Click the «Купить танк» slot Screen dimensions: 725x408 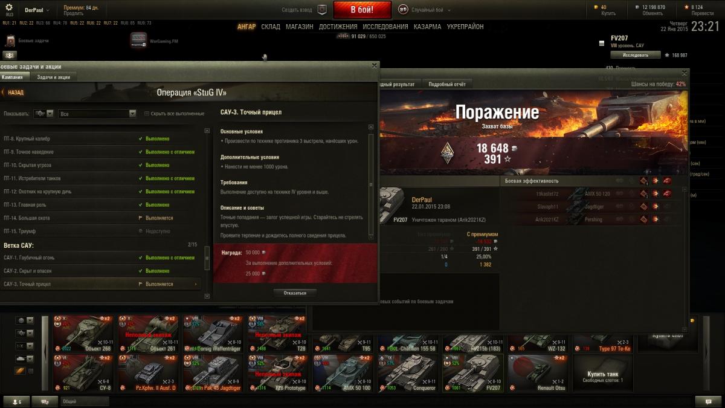(x=602, y=373)
